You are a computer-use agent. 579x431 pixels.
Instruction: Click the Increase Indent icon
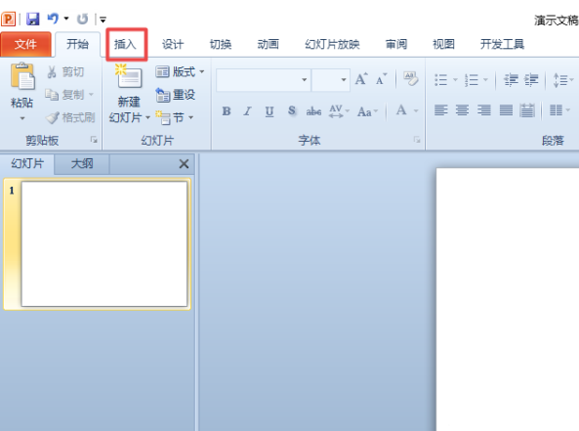531,79
